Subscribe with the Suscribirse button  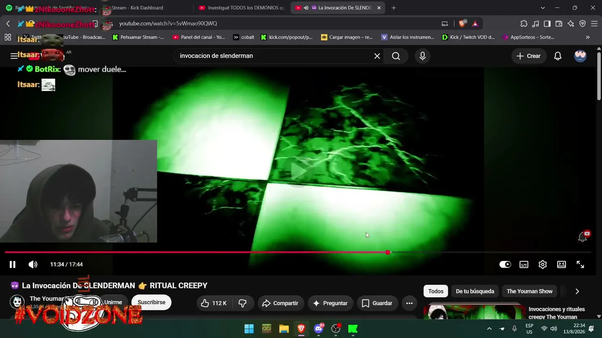point(151,302)
